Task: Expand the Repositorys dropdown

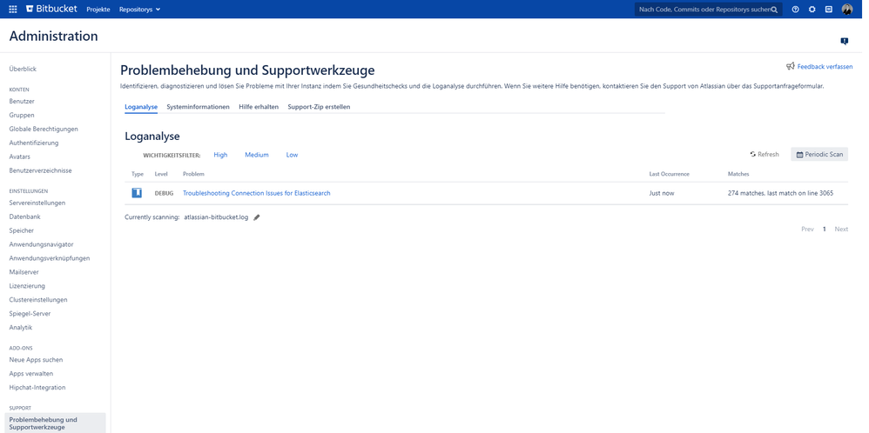Action: pyautogui.click(x=139, y=10)
